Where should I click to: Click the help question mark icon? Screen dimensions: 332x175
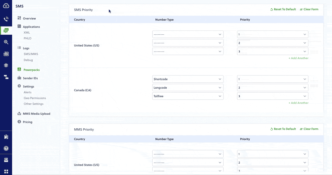point(6,148)
